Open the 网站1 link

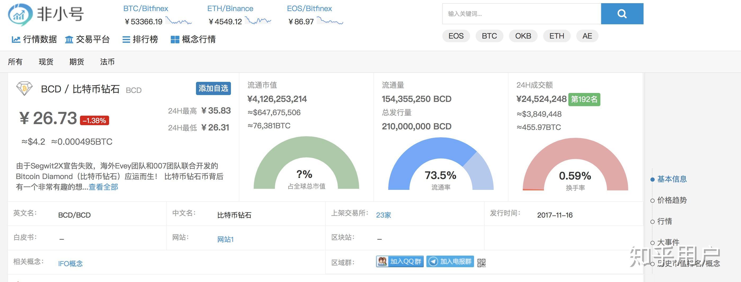[225, 239]
